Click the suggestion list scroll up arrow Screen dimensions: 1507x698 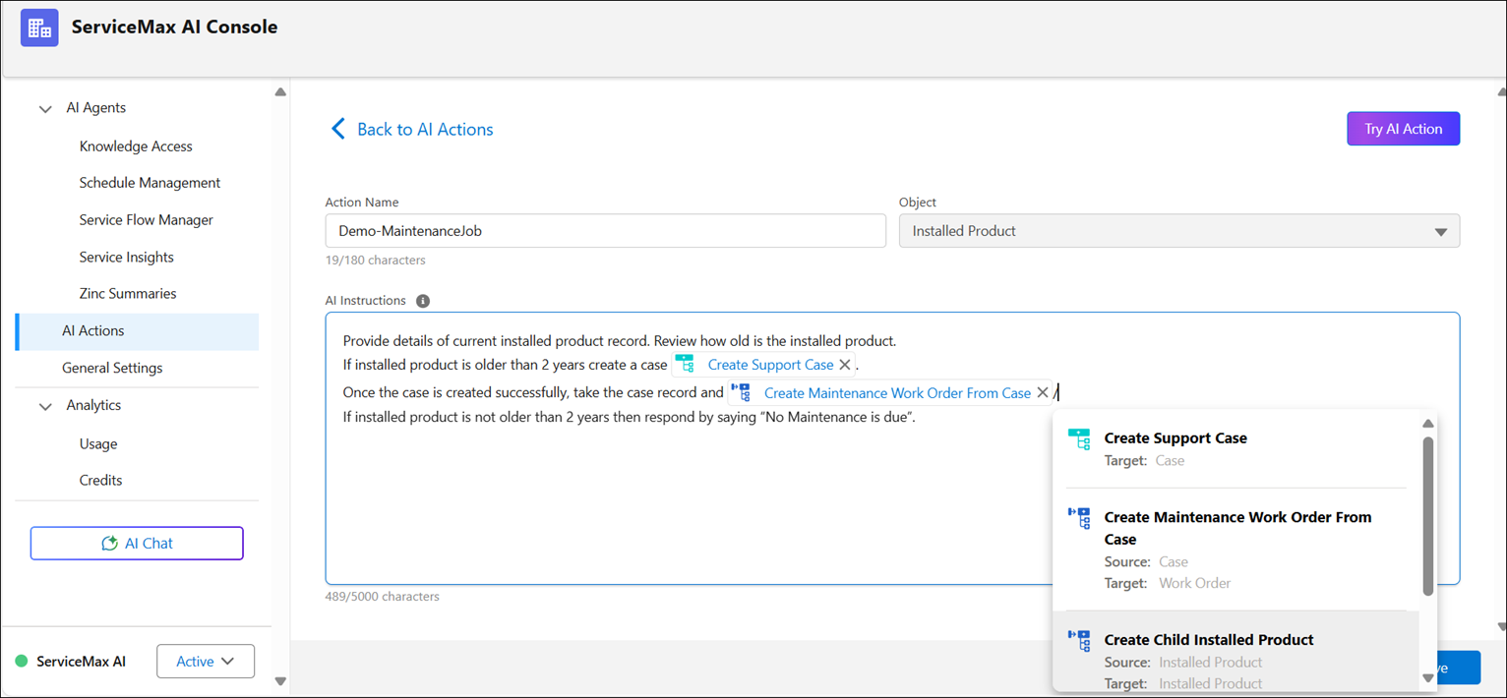click(1428, 424)
